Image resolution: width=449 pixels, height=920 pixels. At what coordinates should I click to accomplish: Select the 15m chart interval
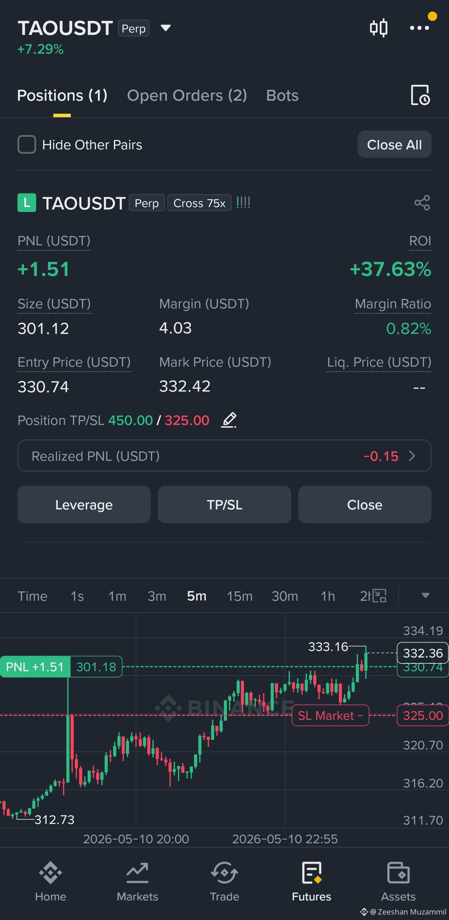point(240,596)
